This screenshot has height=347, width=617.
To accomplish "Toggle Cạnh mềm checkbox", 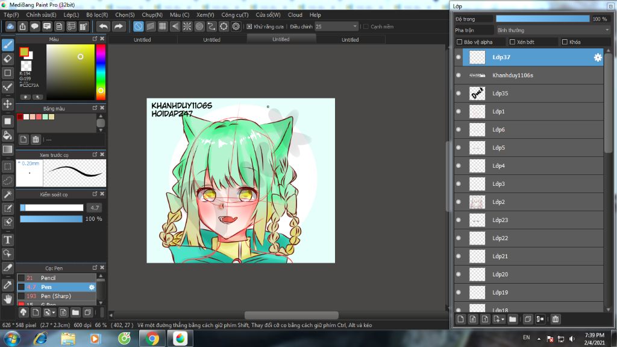I will (x=366, y=27).
